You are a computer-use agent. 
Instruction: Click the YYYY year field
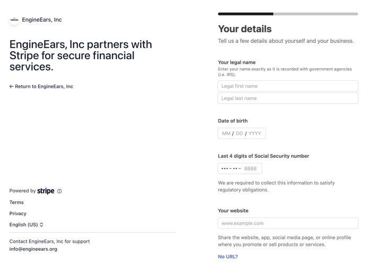pos(255,134)
